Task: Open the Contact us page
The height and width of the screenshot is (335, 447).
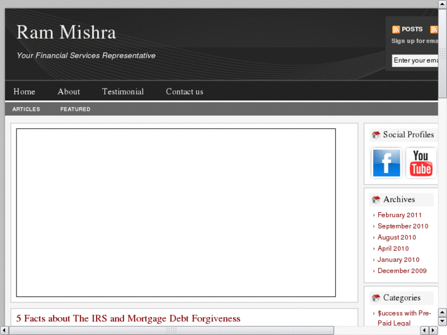Action: pos(184,92)
